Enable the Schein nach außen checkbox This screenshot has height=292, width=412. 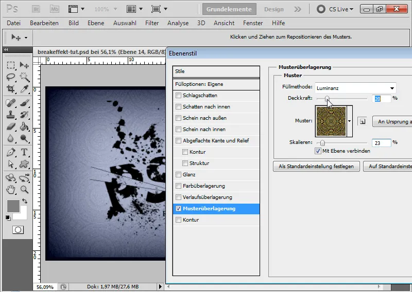click(178, 118)
